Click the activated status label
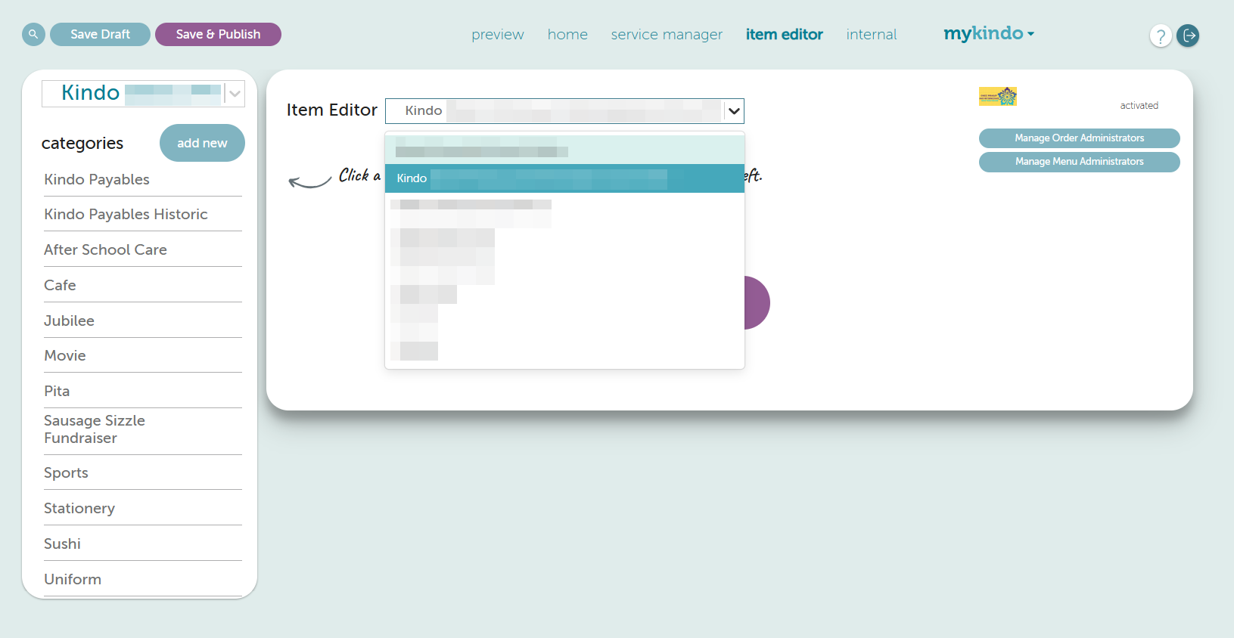 (1139, 106)
